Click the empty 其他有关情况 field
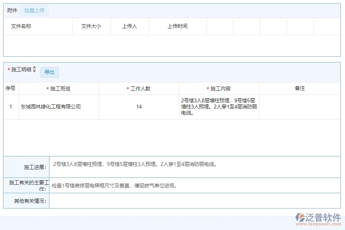Screen dimensions: 345x230 click(x=195, y=201)
